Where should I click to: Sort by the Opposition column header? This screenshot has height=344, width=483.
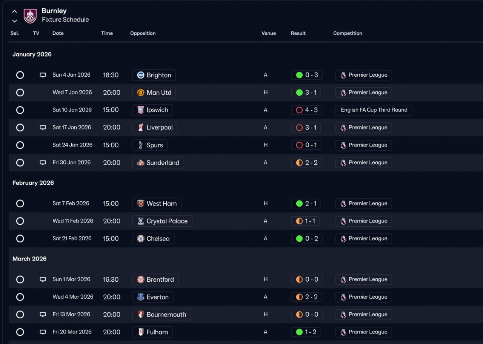point(143,33)
